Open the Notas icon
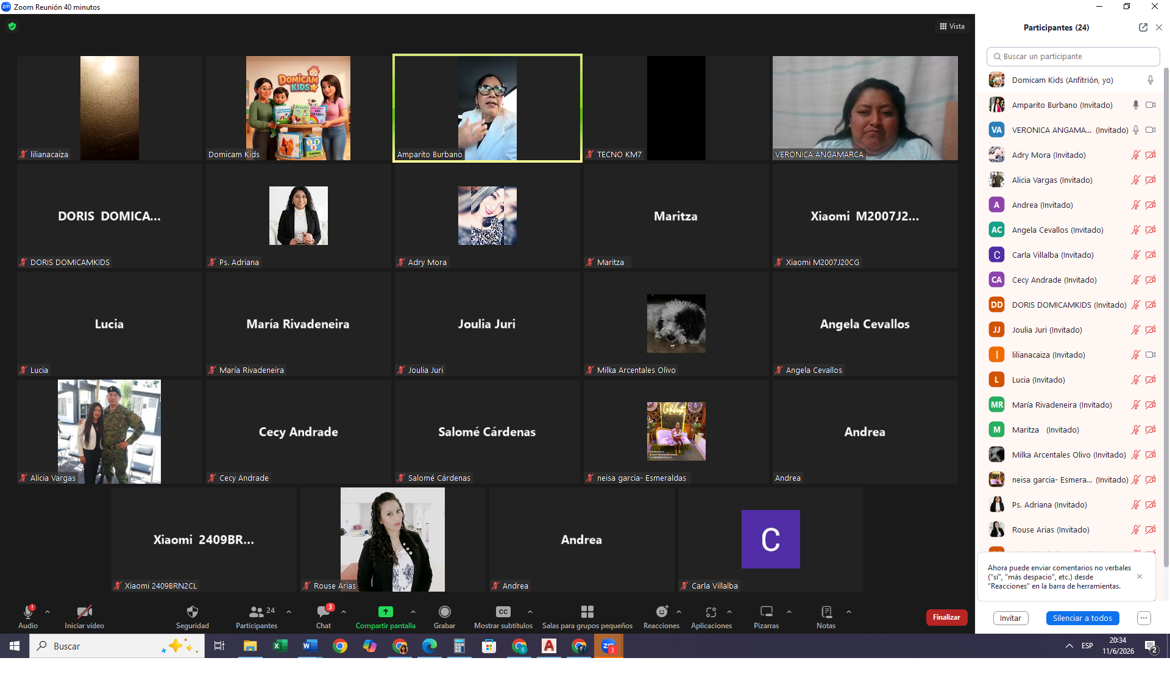This screenshot has width=1170, height=694. point(826,612)
